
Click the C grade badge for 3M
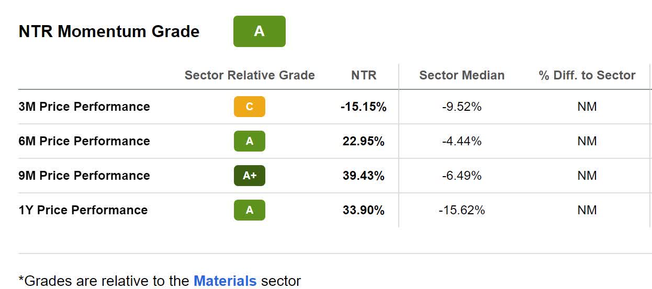249,107
